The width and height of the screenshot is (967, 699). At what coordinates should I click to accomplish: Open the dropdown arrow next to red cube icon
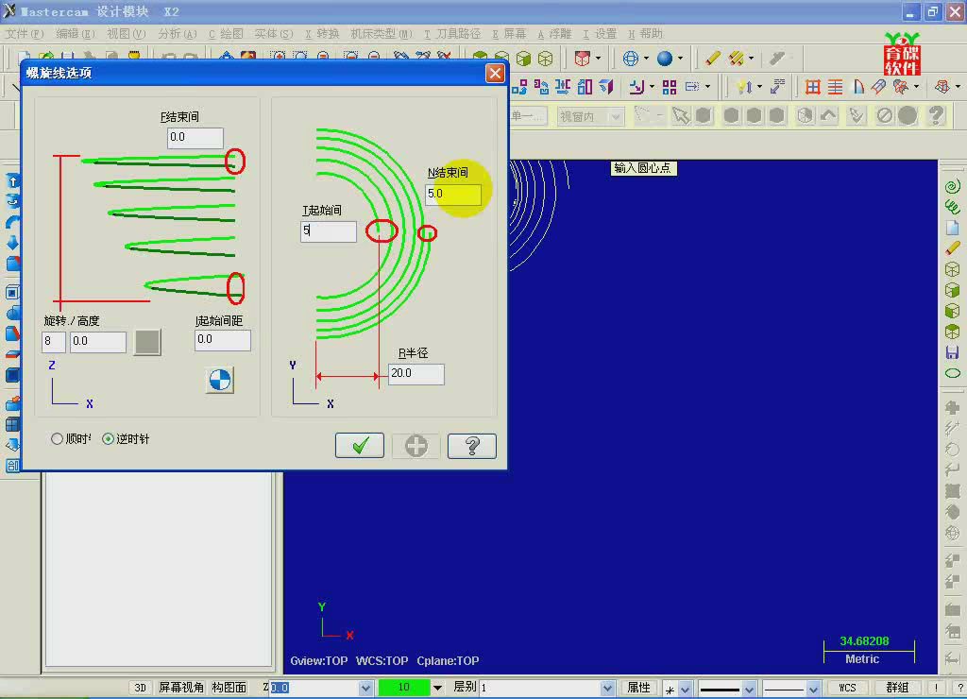pos(598,59)
